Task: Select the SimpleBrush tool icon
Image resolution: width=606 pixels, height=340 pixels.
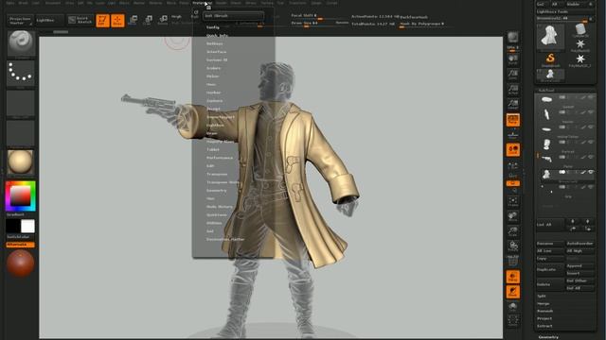Action: (550, 59)
